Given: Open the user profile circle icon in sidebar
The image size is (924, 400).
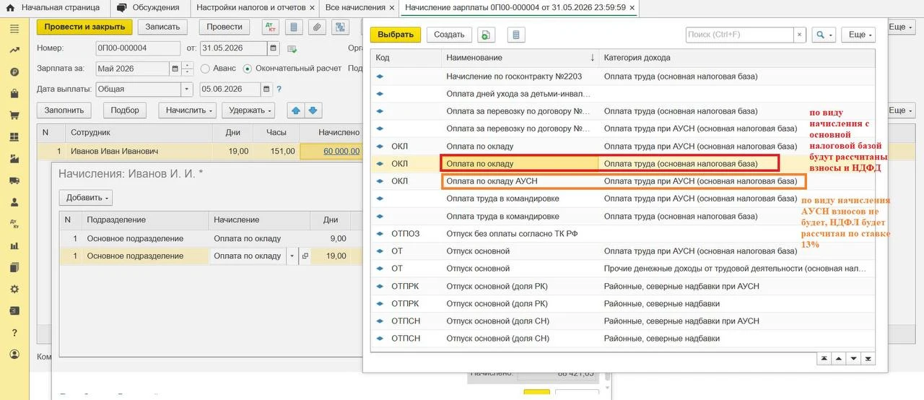Looking at the screenshot, I should 14,355.
